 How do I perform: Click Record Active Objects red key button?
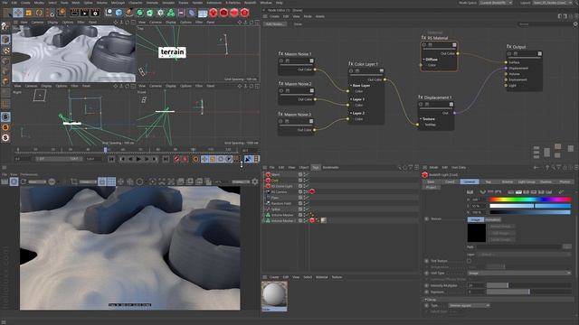[177, 159]
